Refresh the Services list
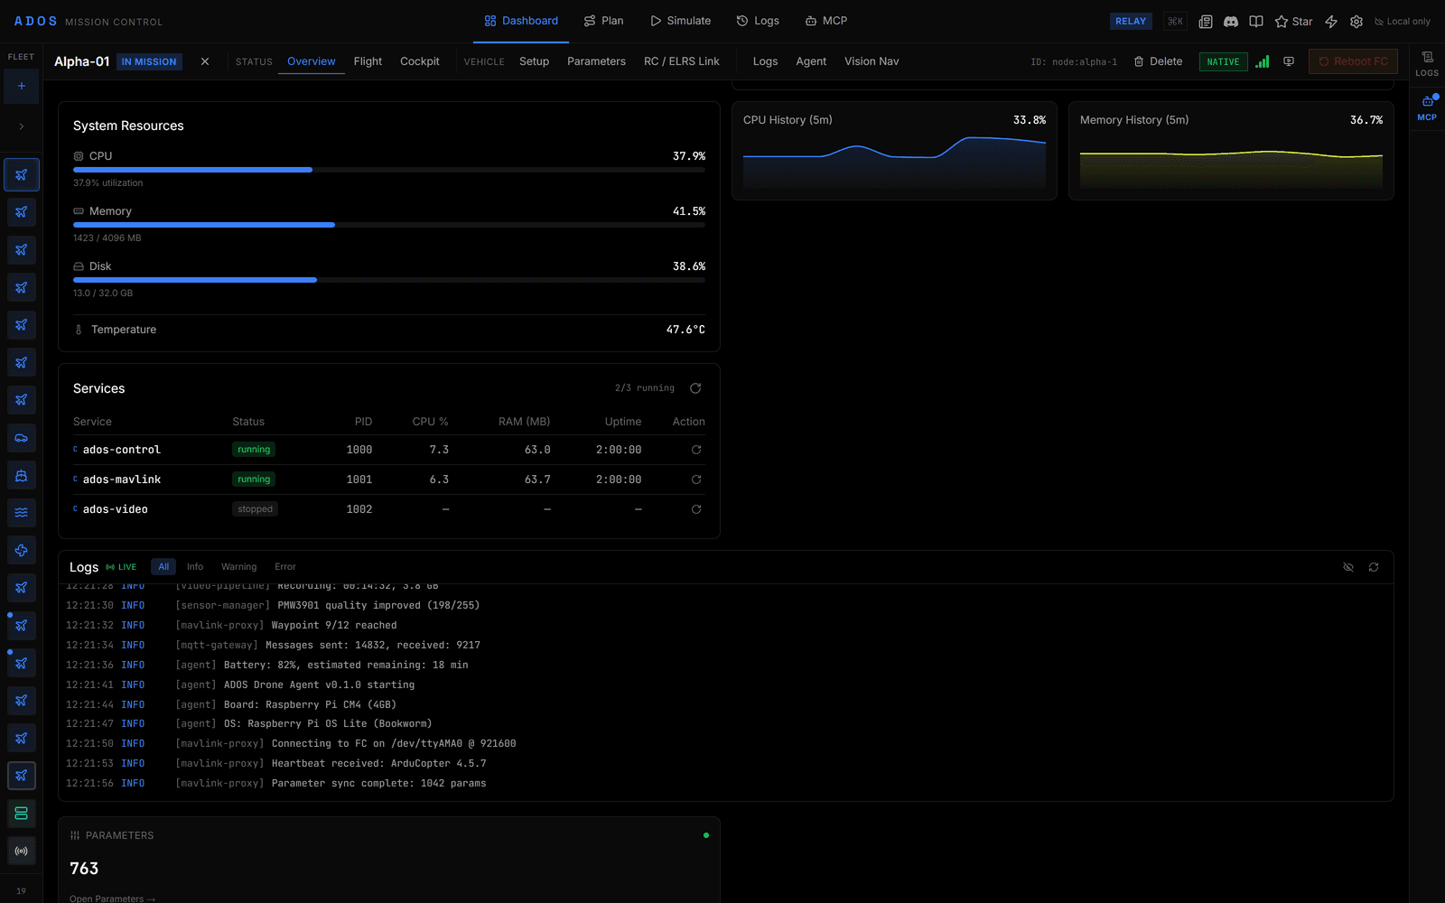Image resolution: width=1445 pixels, height=903 pixels. click(x=695, y=388)
